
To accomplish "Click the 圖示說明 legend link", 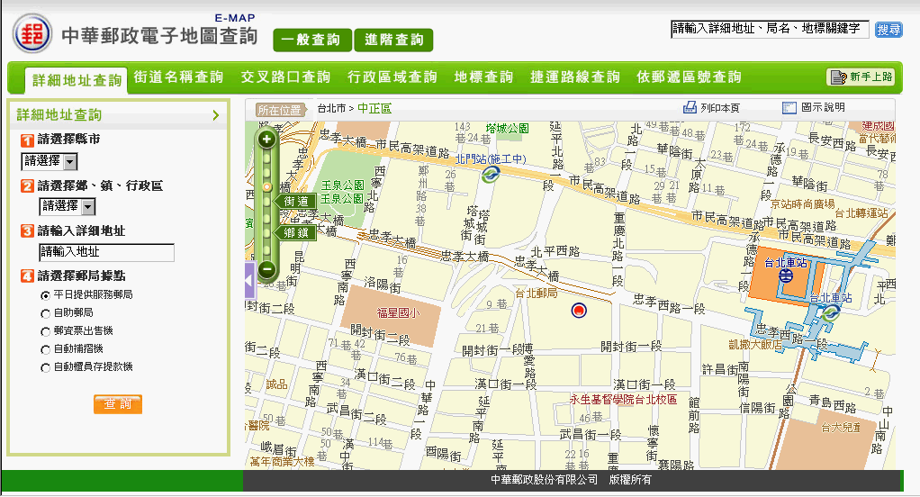I will tap(823, 107).
